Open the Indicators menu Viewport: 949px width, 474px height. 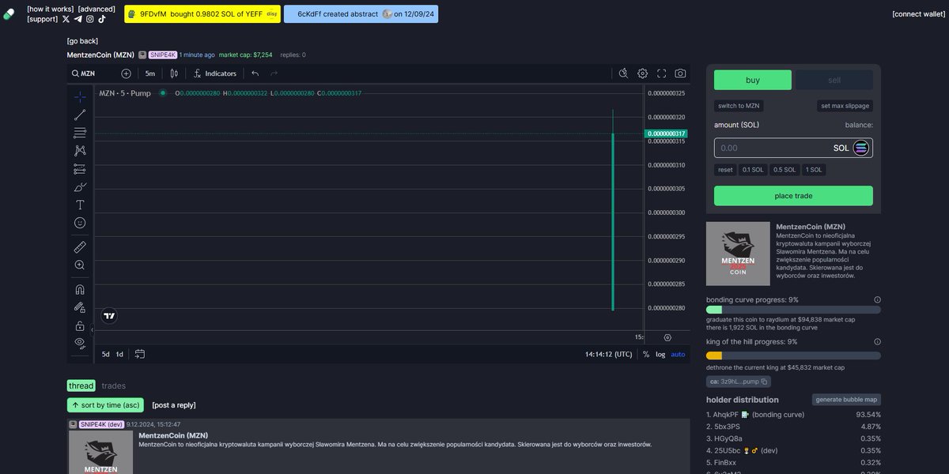coord(214,73)
